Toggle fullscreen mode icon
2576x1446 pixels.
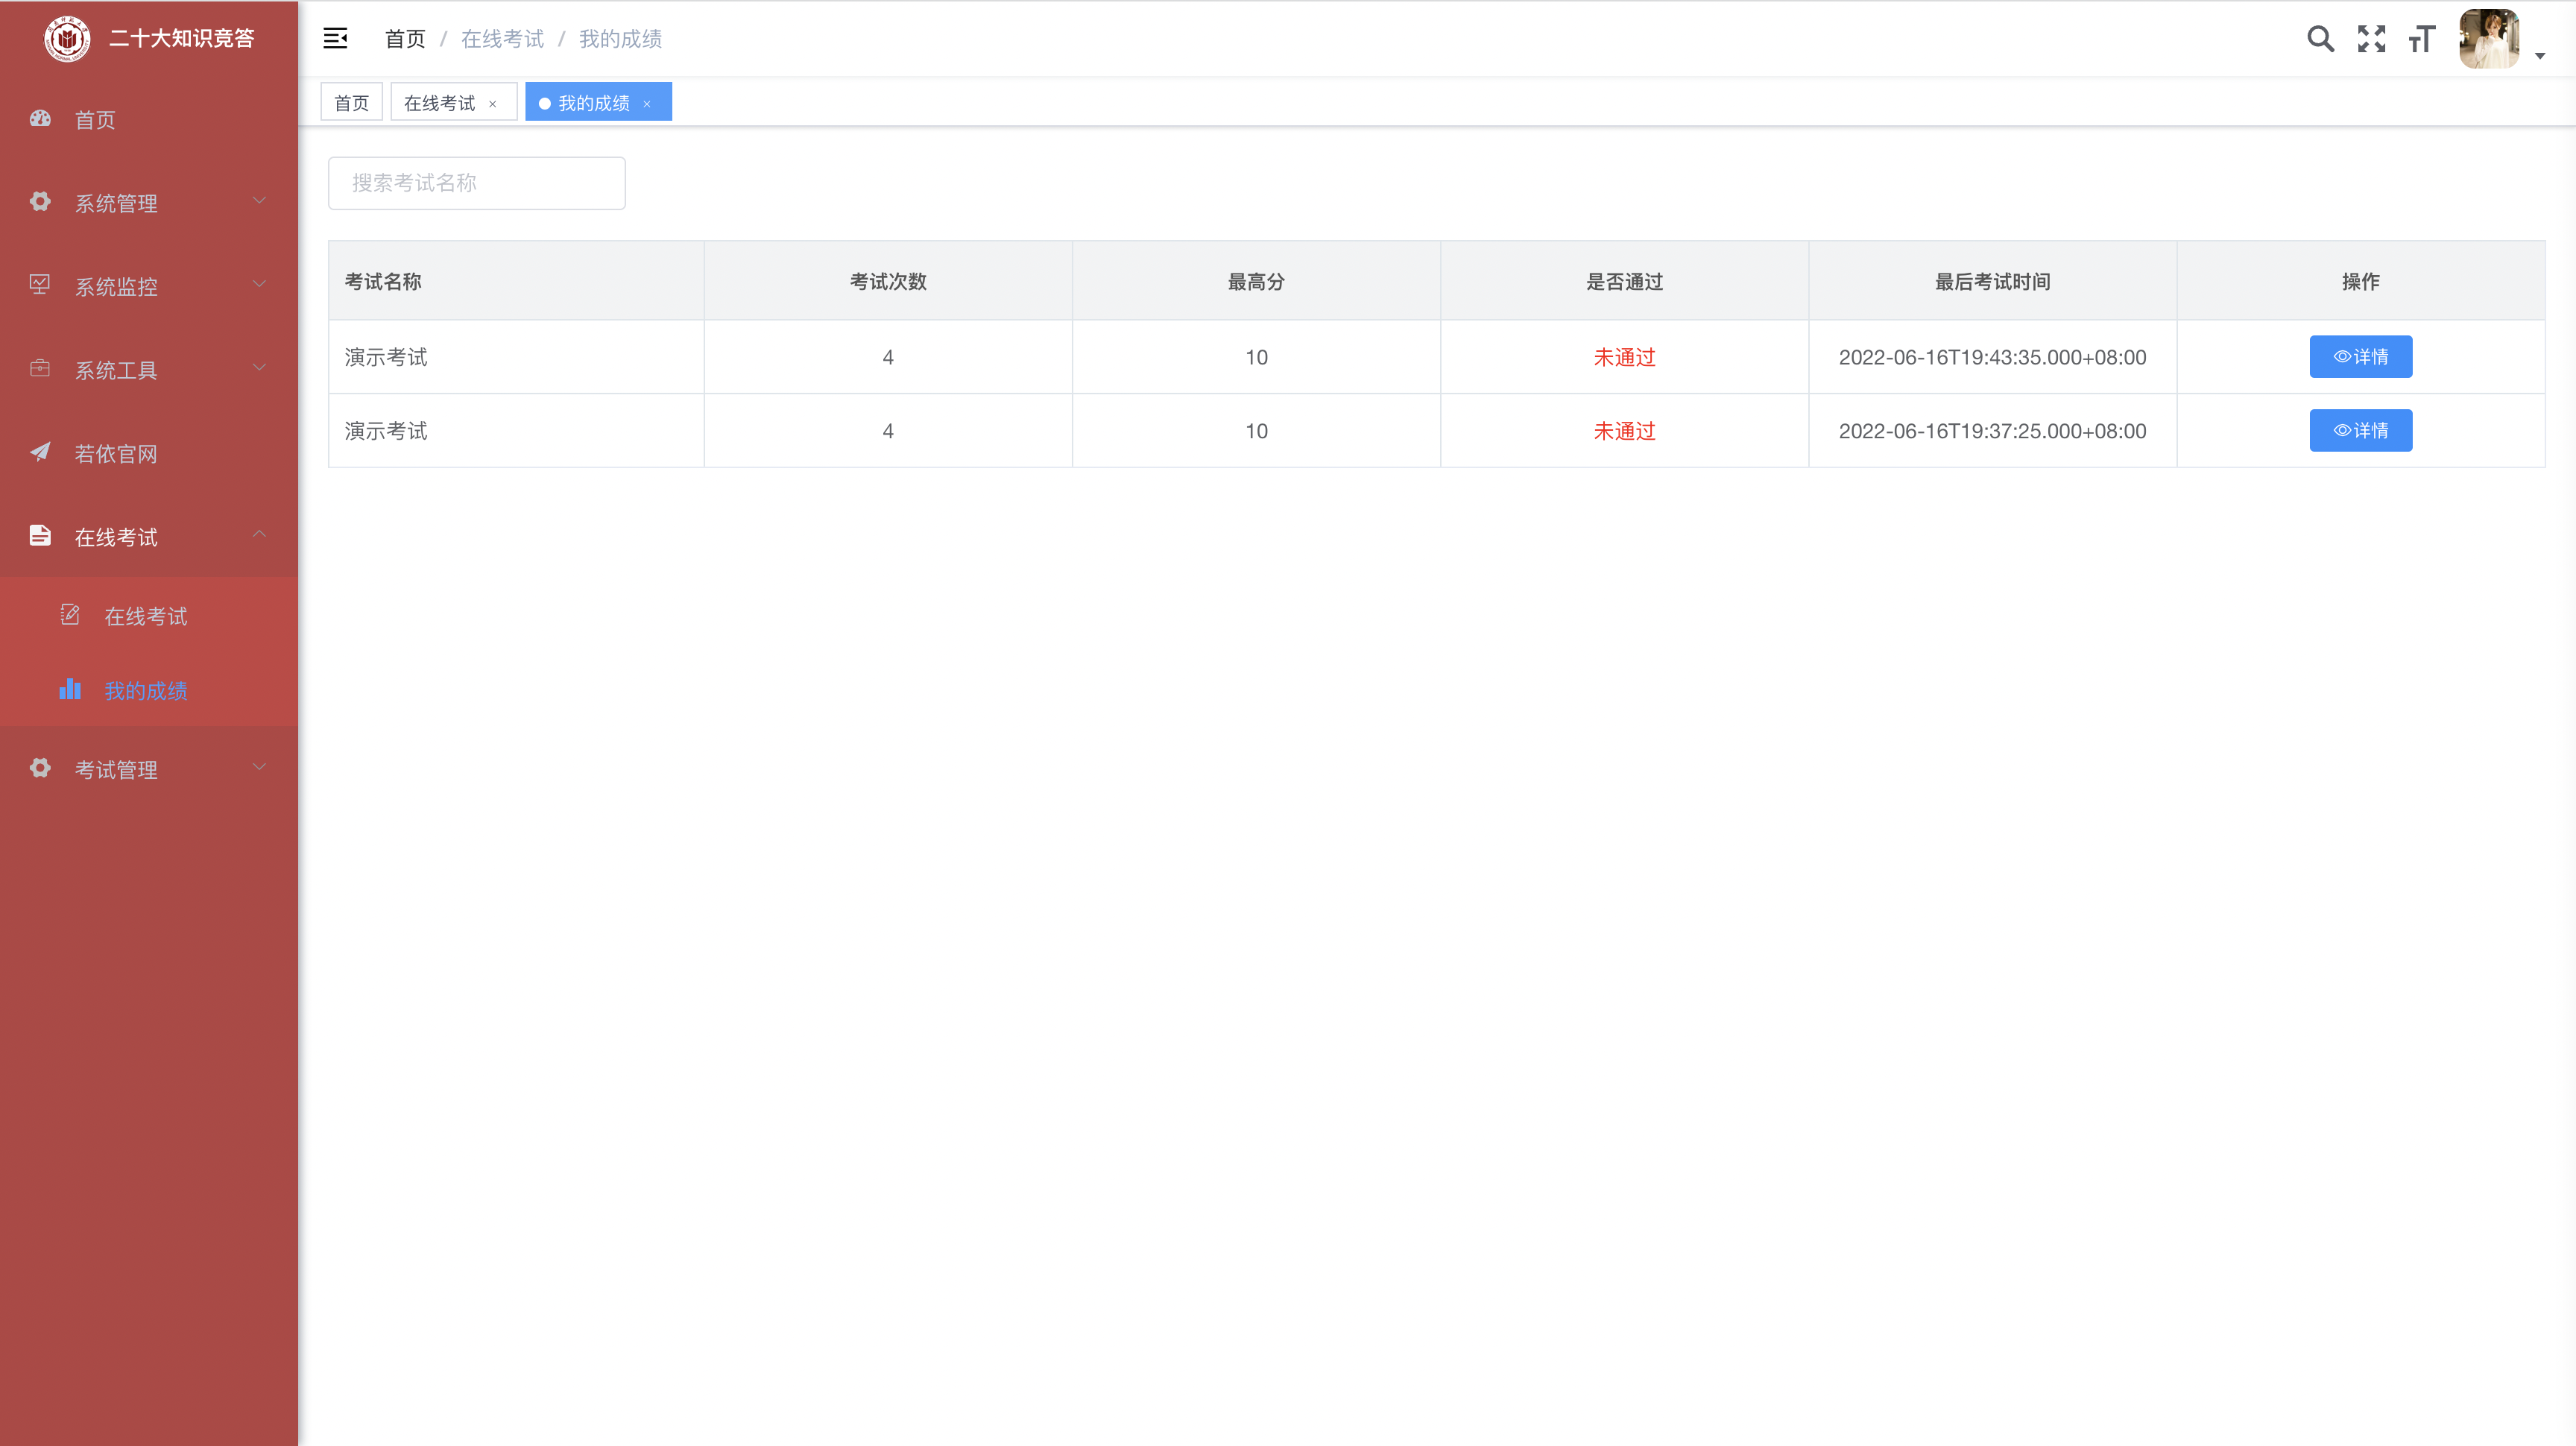point(2371,39)
